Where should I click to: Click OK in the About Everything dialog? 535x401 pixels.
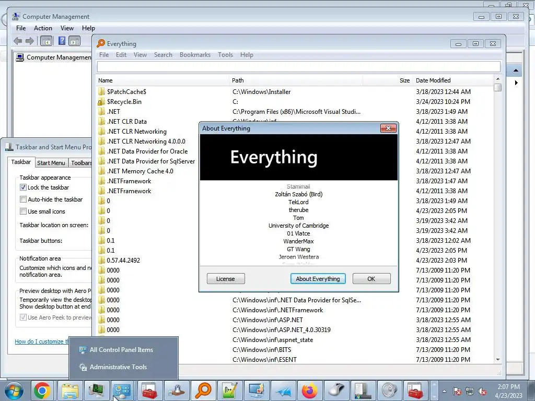pos(371,279)
